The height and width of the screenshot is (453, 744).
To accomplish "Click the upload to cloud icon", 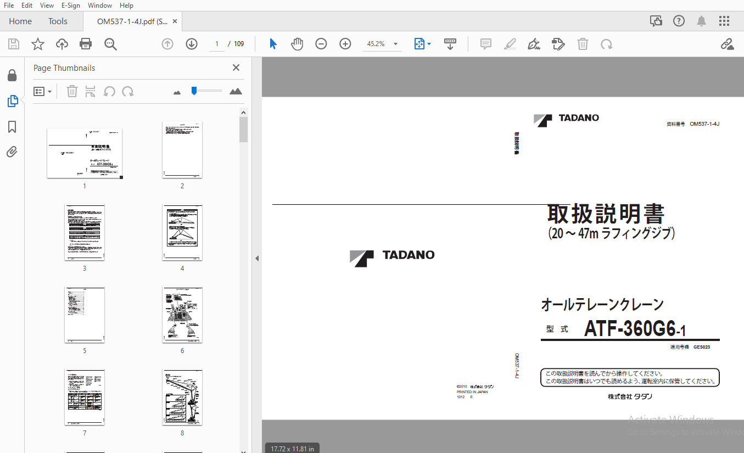I will pyautogui.click(x=62, y=44).
